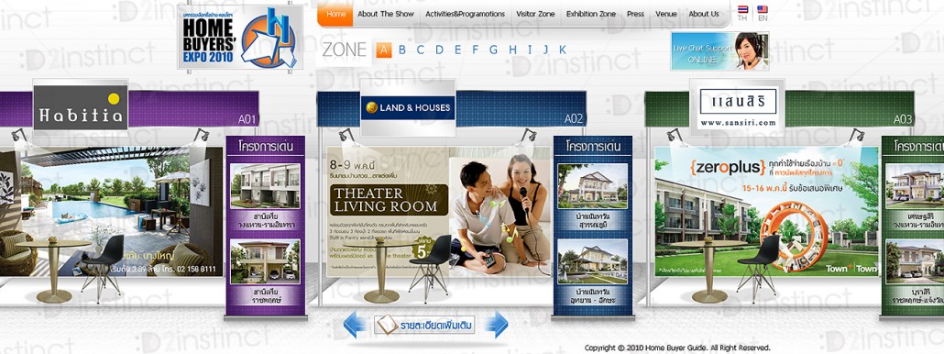Open the About The Show menu

click(x=386, y=14)
